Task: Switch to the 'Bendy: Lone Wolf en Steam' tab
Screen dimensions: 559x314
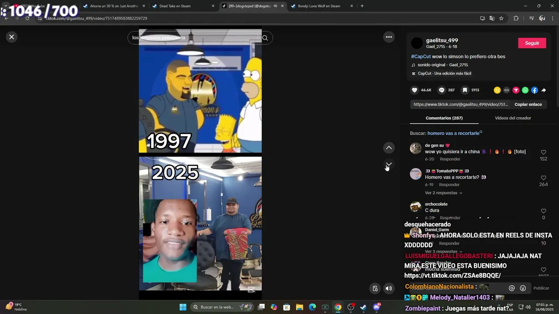Action: pyautogui.click(x=318, y=6)
